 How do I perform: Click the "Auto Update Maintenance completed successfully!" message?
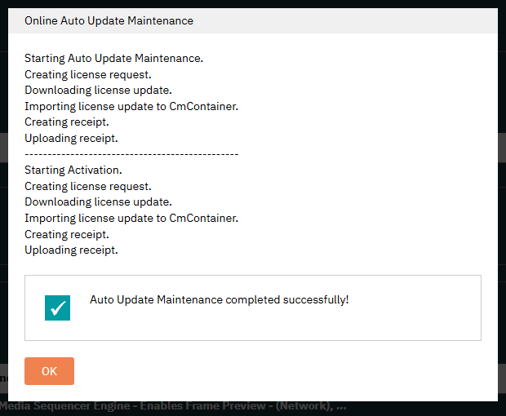tap(219, 299)
